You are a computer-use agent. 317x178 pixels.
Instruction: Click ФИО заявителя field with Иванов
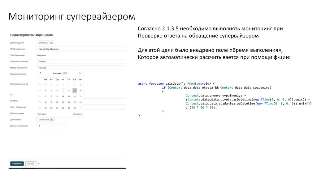coord(80,49)
